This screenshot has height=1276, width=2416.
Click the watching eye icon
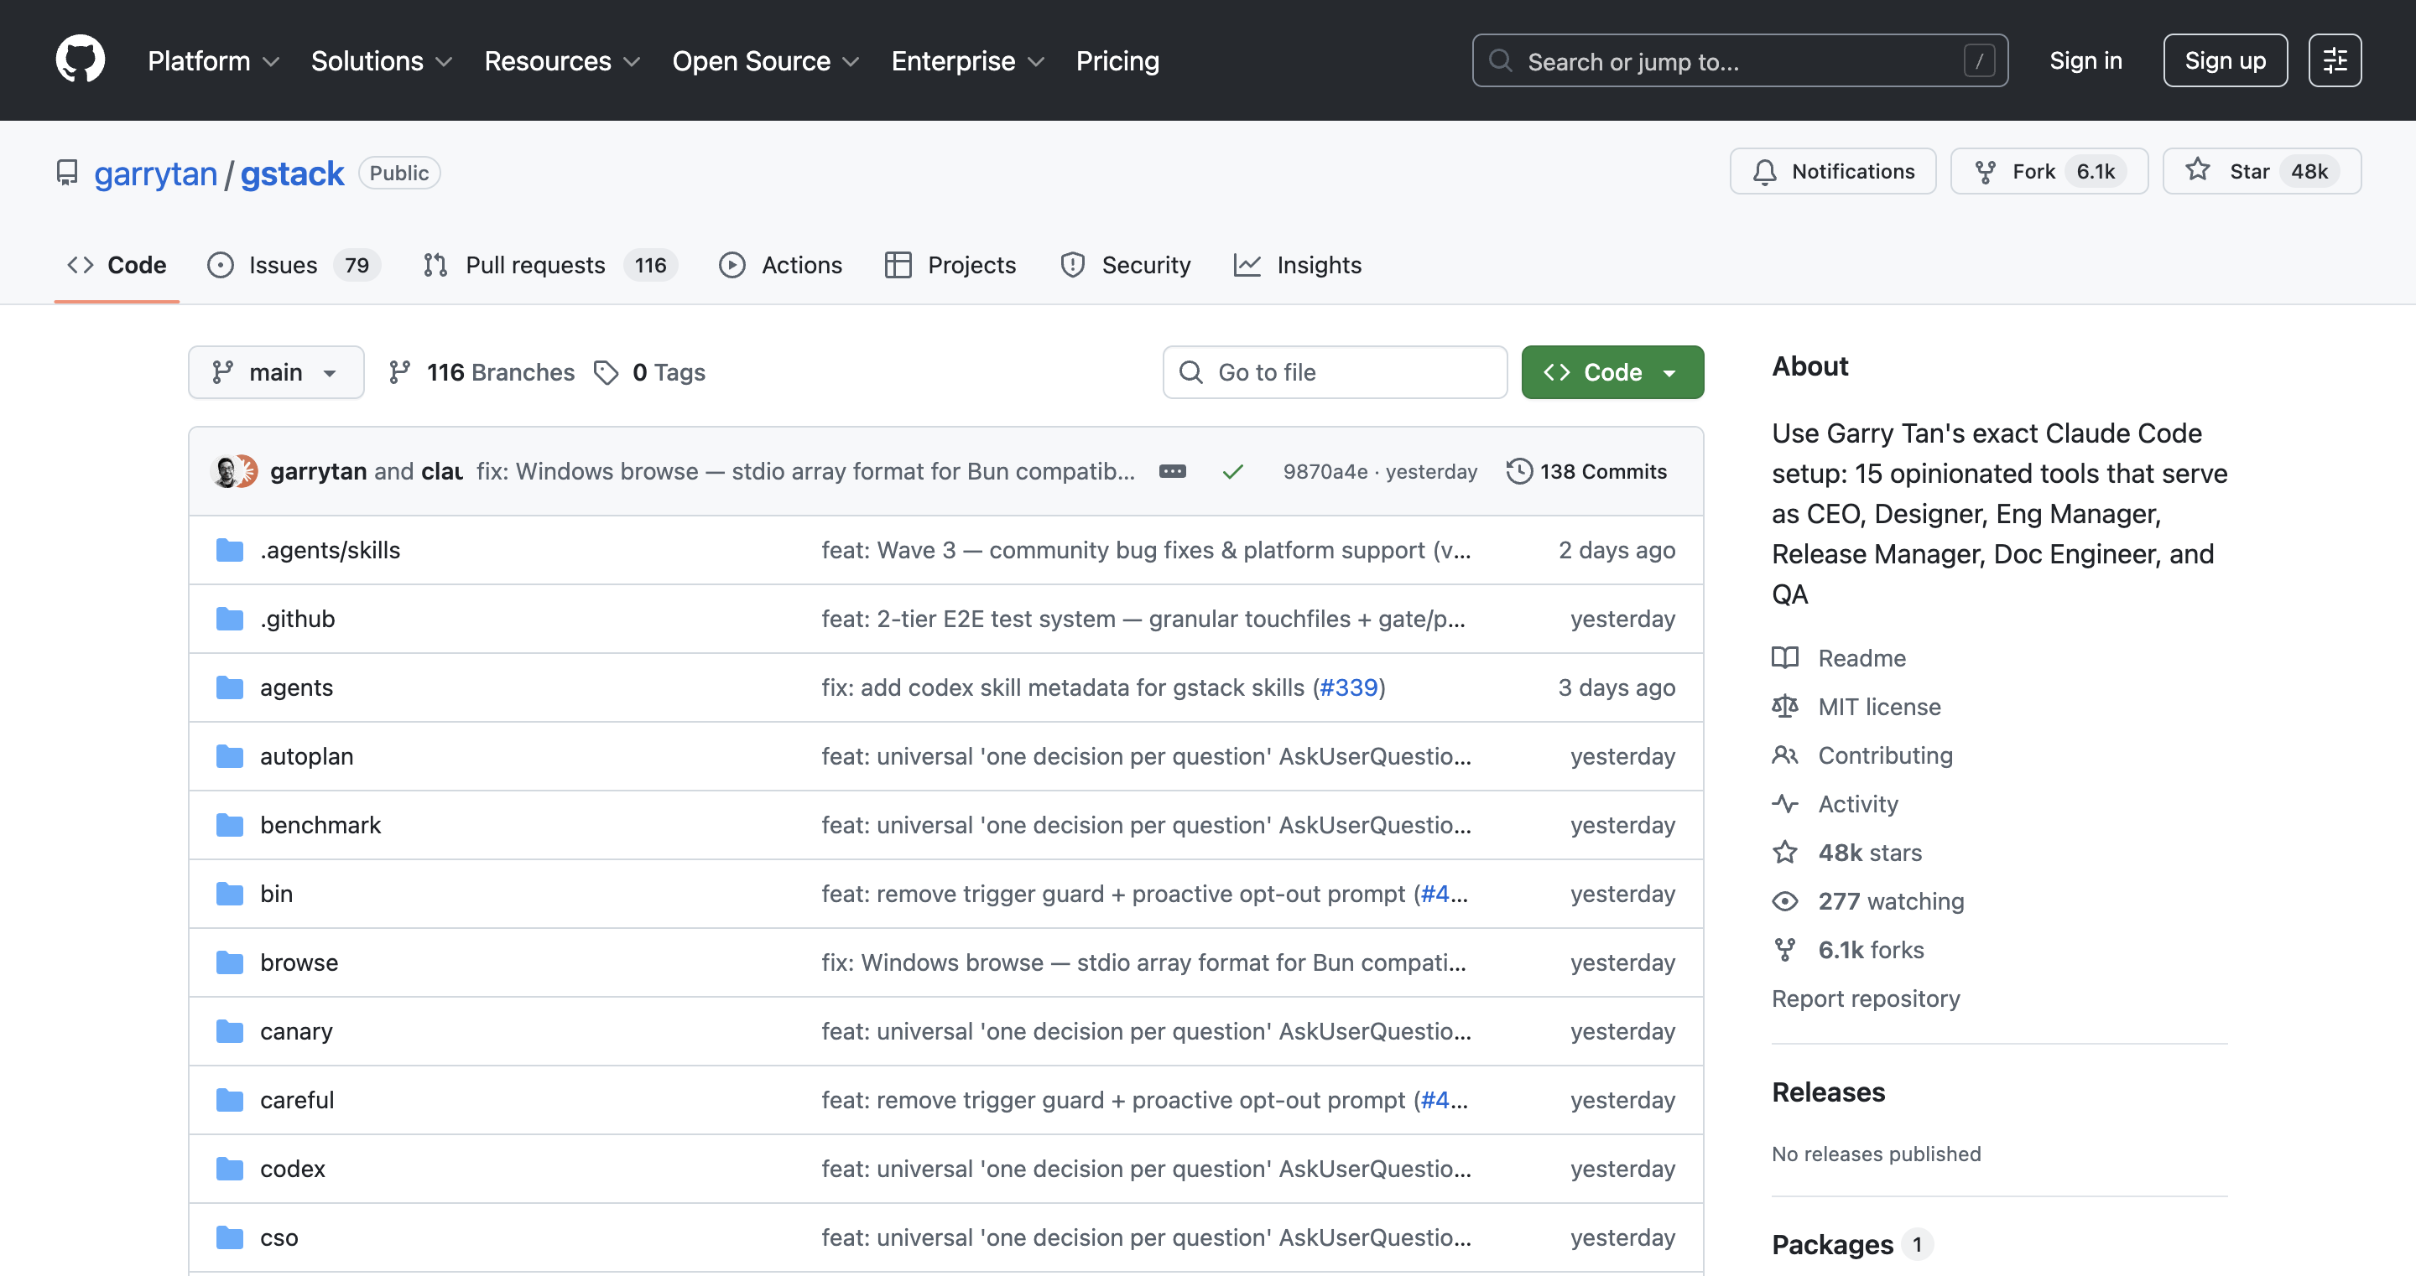click(1785, 902)
